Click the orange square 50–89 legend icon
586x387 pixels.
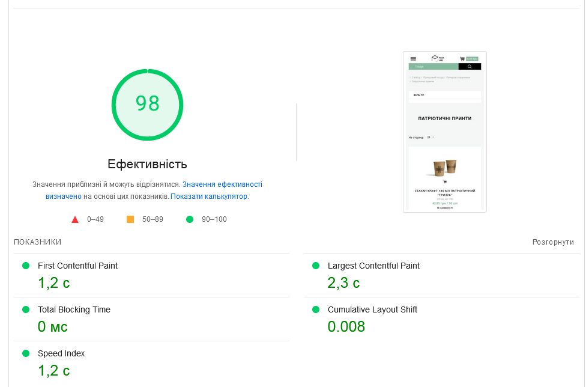click(130, 219)
